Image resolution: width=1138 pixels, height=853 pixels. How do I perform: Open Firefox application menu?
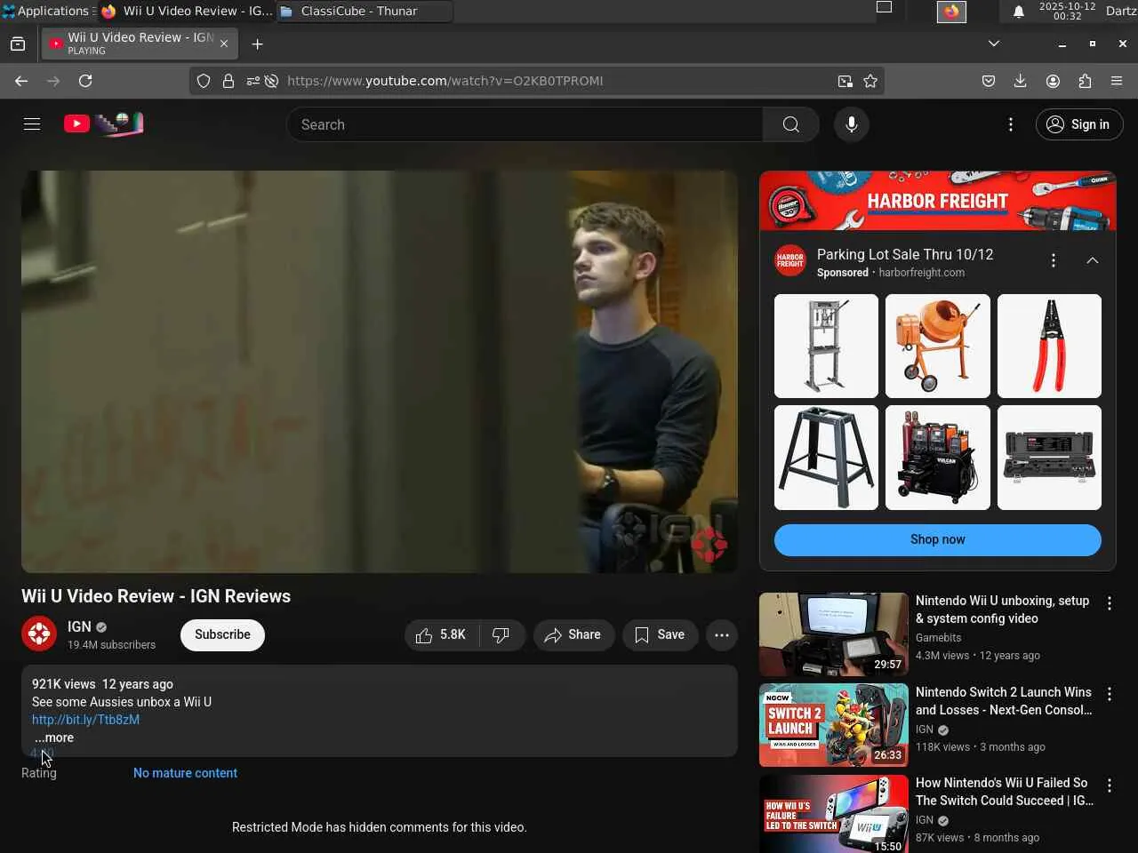point(1117,81)
